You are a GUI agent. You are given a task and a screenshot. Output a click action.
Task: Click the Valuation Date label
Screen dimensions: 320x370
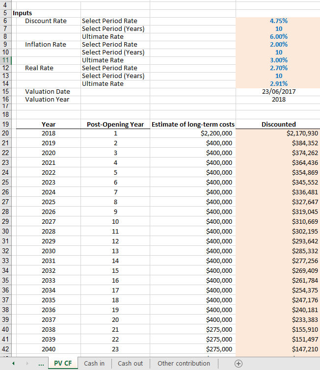coord(48,92)
